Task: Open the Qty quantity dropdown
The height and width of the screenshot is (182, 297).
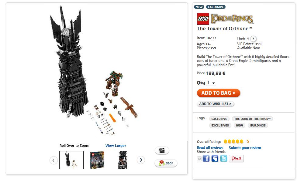Action: [211, 83]
